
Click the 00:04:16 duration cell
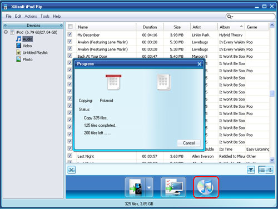(150, 35)
